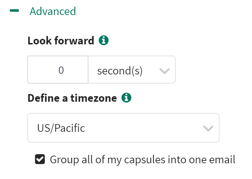
Task: Click the Look forward label text
Action: tap(61, 41)
